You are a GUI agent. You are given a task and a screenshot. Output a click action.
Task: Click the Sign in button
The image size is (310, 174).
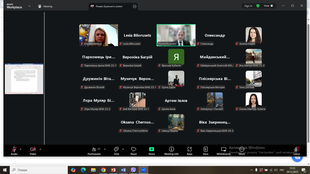[248, 6]
